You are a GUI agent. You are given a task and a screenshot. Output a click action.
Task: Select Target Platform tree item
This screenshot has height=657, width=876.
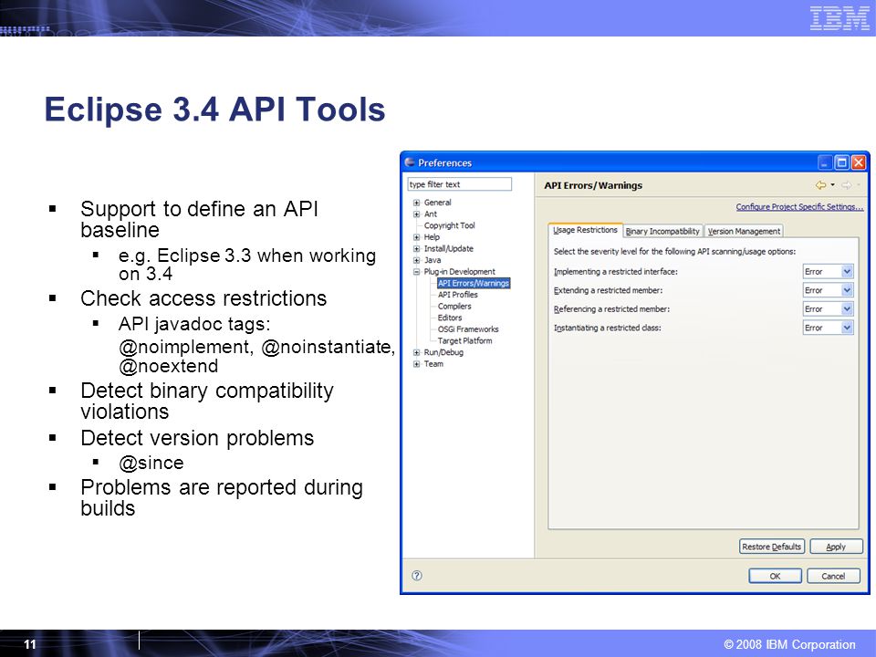pos(464,340)
